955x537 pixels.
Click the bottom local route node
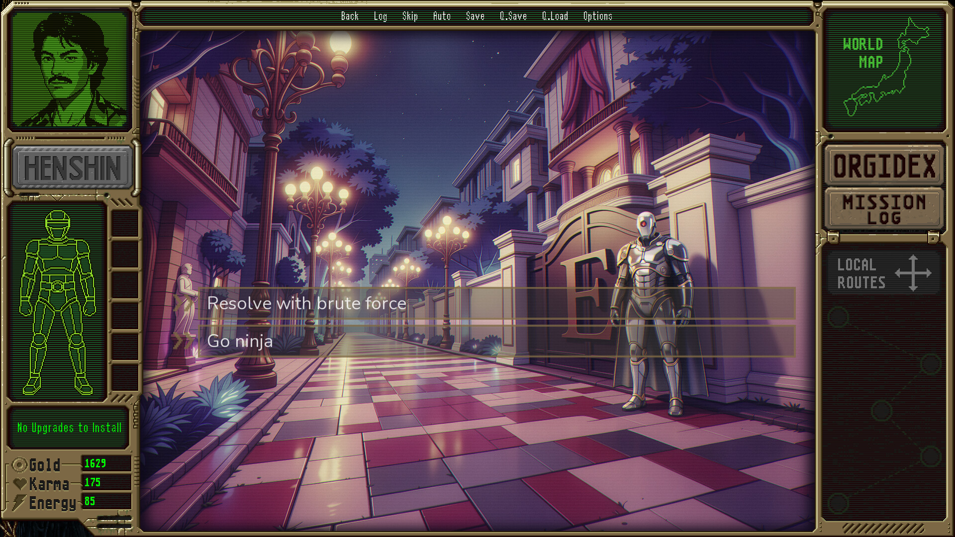(x=839, y=503)
